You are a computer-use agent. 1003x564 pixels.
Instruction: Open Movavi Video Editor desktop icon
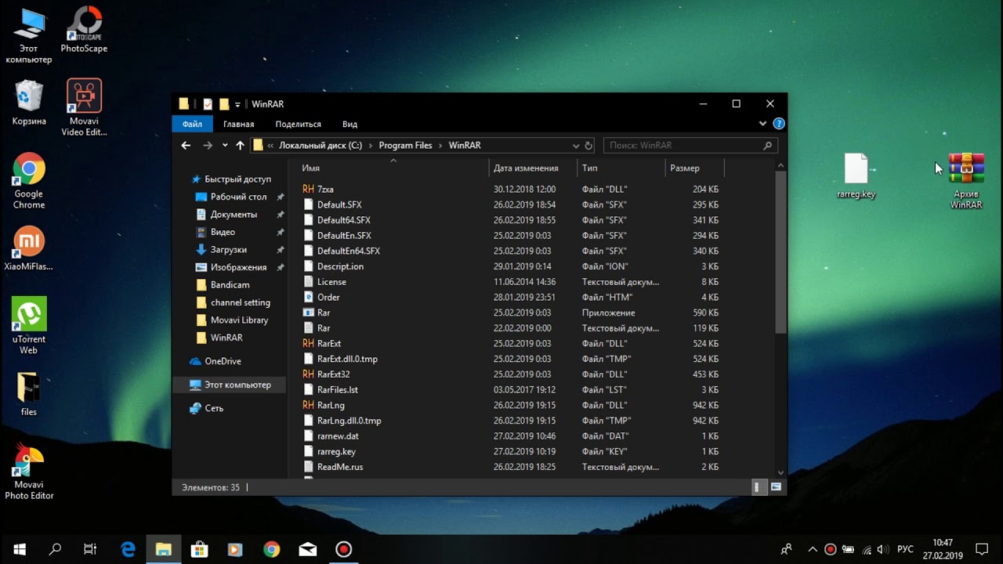(84, 107)
